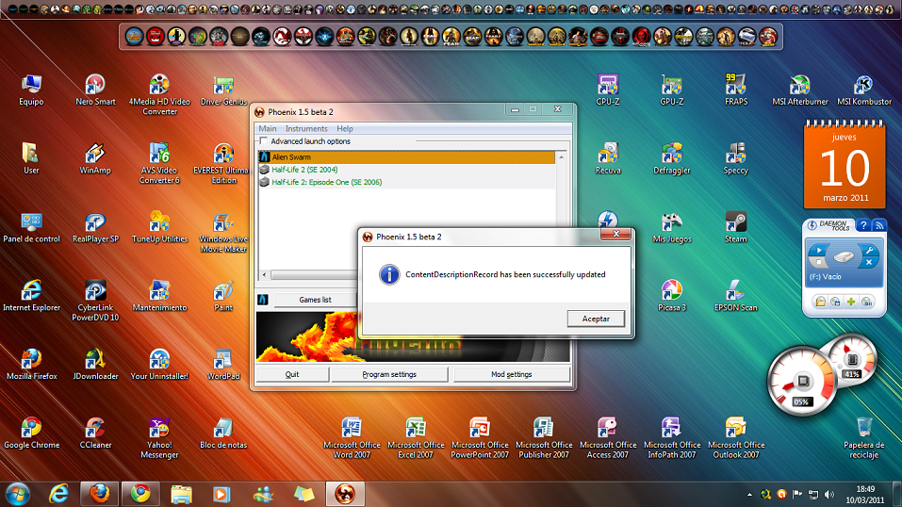Close the Phoenix message dialog

pos(616,234)
